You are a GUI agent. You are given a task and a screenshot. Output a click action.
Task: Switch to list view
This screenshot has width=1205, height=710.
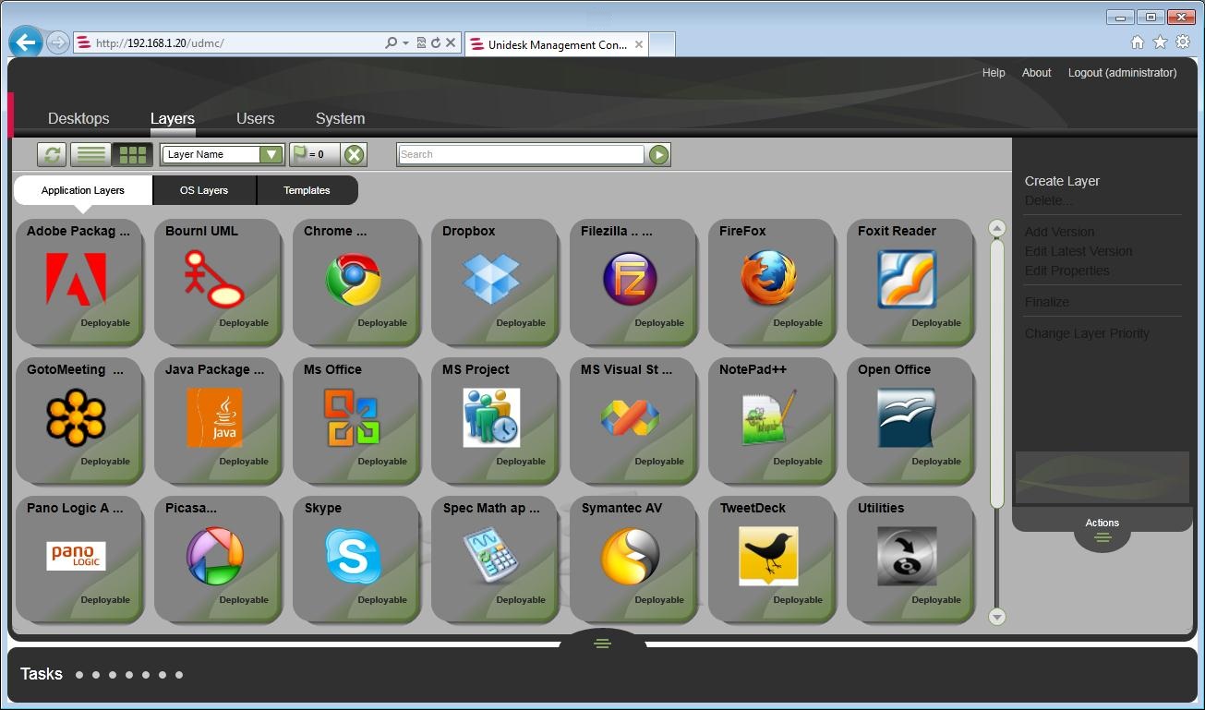[90, 155]
